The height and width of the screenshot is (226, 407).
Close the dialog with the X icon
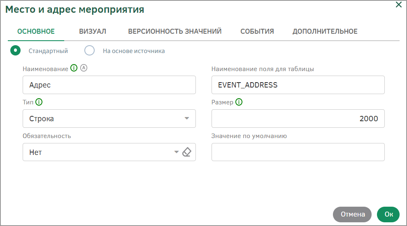point(399,5)
